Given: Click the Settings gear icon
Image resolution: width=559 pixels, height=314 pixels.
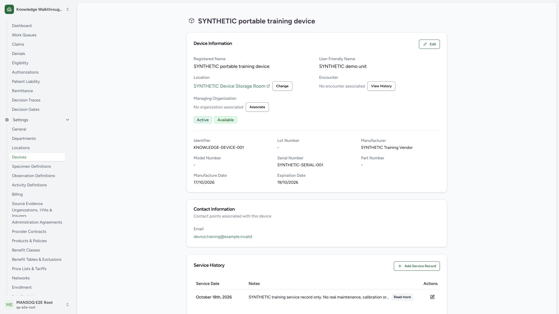Looking at the screenshot, I should click(x=7, y=120).
